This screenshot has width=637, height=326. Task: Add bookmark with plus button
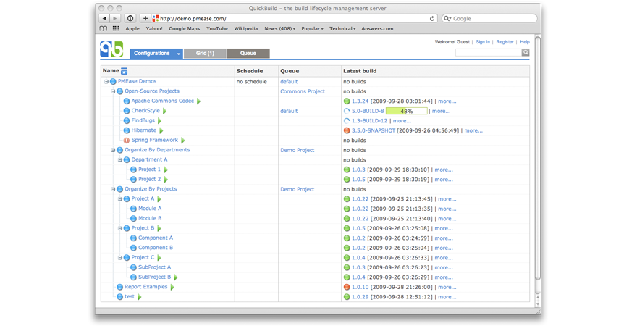coord(145,18)
